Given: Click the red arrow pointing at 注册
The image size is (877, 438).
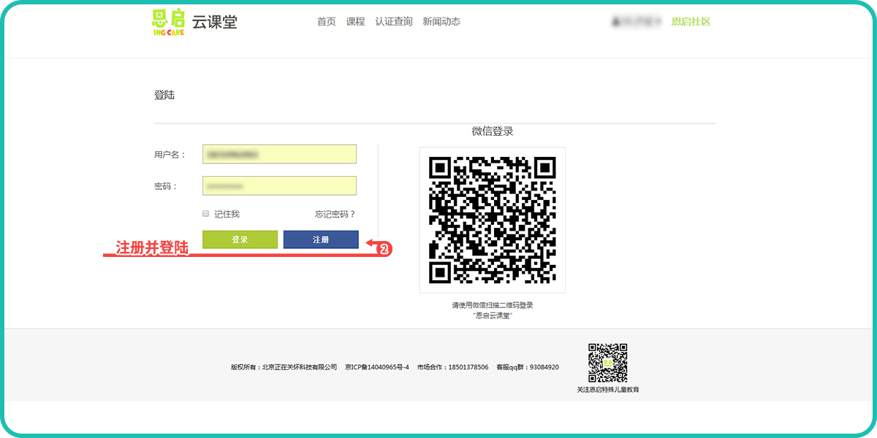Looking at the screenshot, I should 371,243.
